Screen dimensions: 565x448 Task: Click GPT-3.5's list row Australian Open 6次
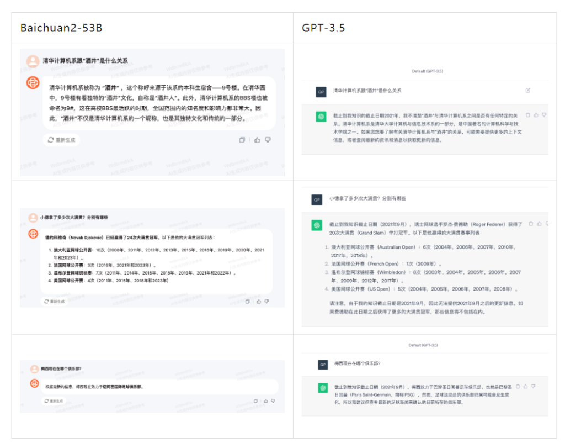(x=421, y=251)
